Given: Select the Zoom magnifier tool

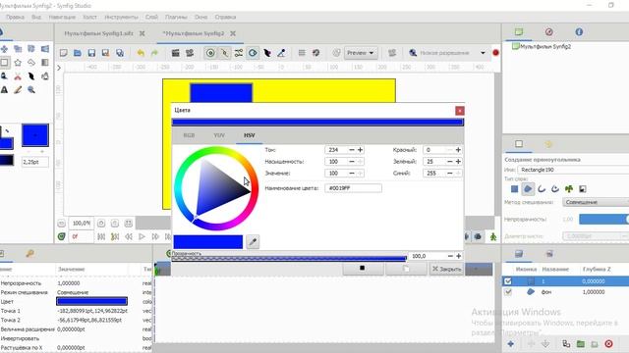Looking at the screenshot, I should (31, 89).
